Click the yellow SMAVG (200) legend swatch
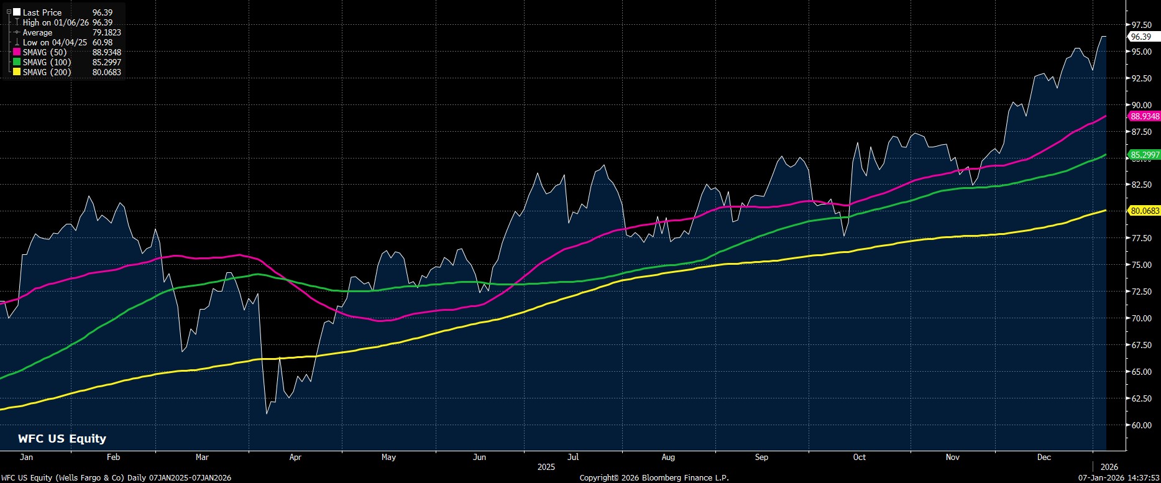 (17, 72)
